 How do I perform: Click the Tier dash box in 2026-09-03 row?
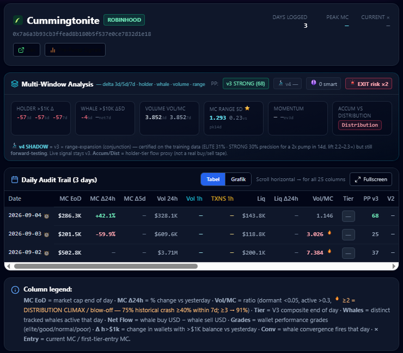348,235
